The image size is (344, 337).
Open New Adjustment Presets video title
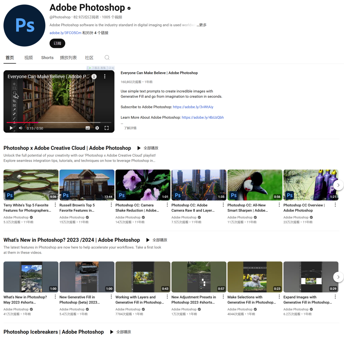194,300
